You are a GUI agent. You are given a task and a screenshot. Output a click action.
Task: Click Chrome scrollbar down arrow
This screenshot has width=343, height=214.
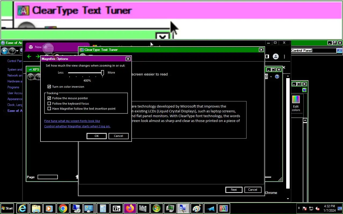(288, 199)
